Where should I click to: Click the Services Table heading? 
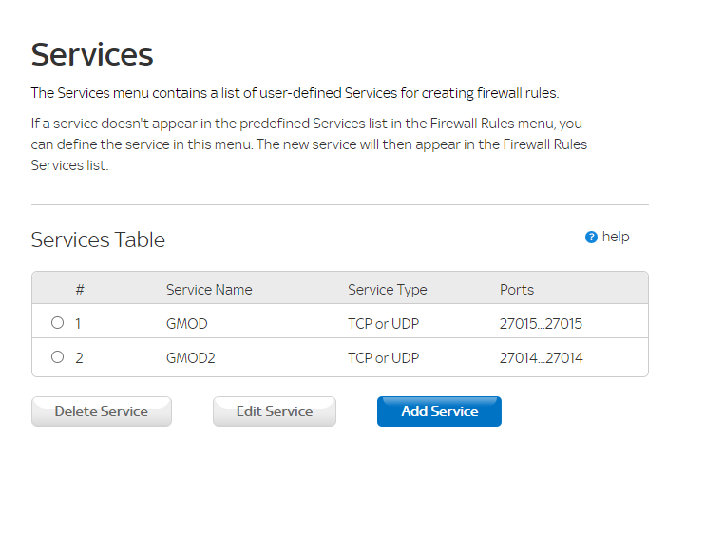pos(98,239)
